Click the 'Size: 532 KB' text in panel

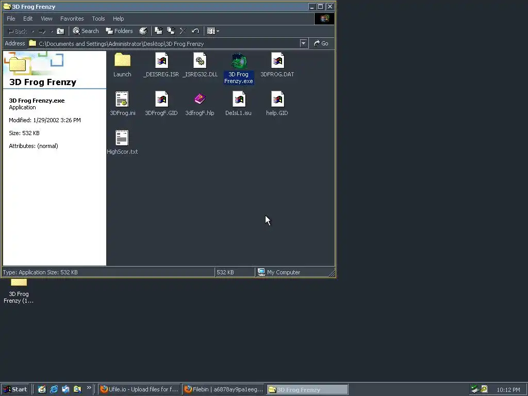click(24, 133)
